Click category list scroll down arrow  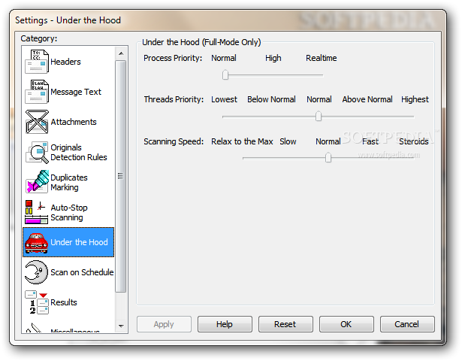121,326
